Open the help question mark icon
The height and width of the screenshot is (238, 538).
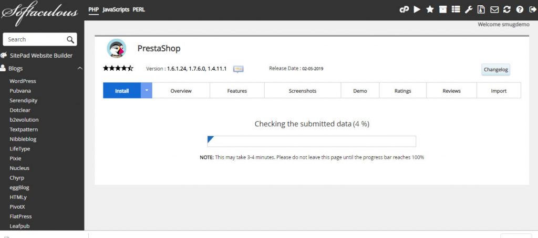click(520, 9)
